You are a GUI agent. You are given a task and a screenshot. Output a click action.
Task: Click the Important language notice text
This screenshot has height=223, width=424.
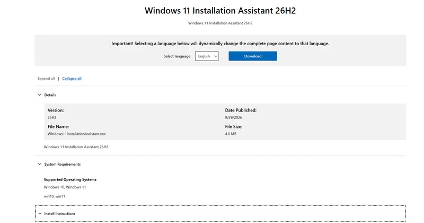pyautogui.click(x=220, y=44)
